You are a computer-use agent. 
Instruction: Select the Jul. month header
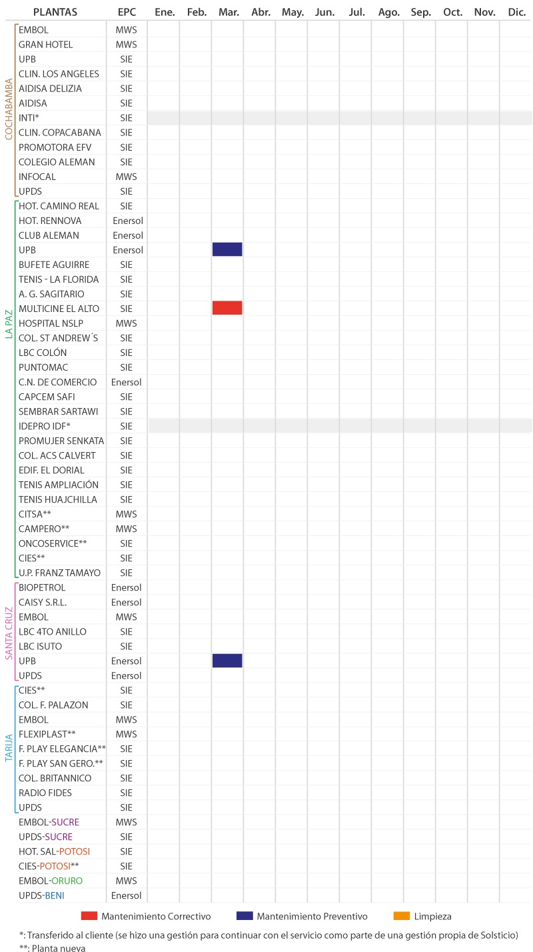pyautogui.click(x=356, y=12)
